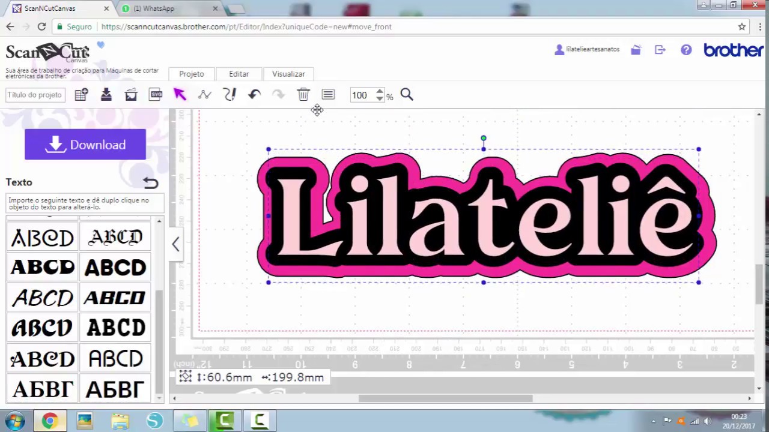Open the image tracing icon
The image size is (769, 432).
pos(131,94)
